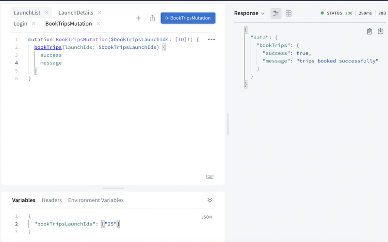
Task: Click the STATUS 200 indicator
Action: [337, 13]
